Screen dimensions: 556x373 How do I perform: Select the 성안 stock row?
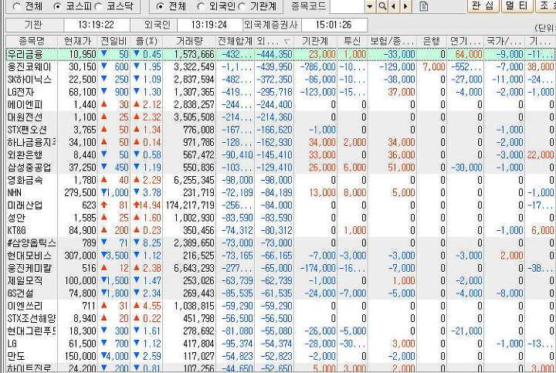pyautogui.click(x=280, y=218)
